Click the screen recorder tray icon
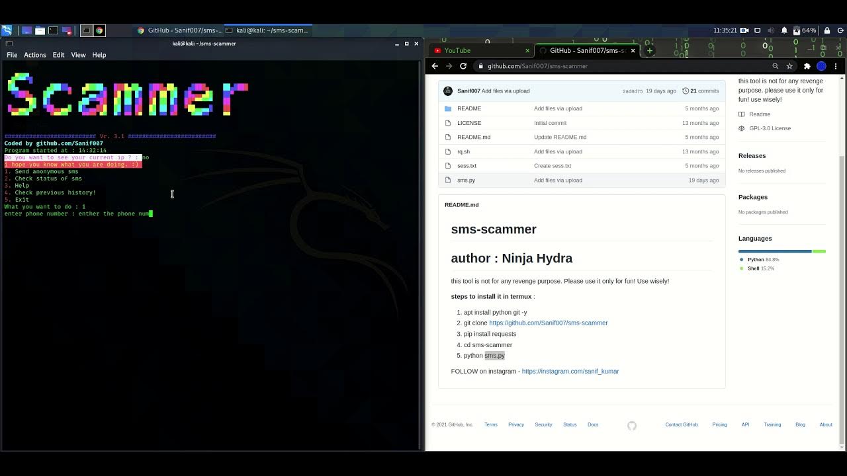Viewport: 847px width, 476px height. [744, 30]
